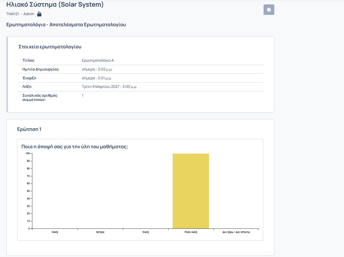Image resolution: width=344 pixels, height=257 pixels.
Task: Click the Καλή axis label
Action: (x=145, y=232)
